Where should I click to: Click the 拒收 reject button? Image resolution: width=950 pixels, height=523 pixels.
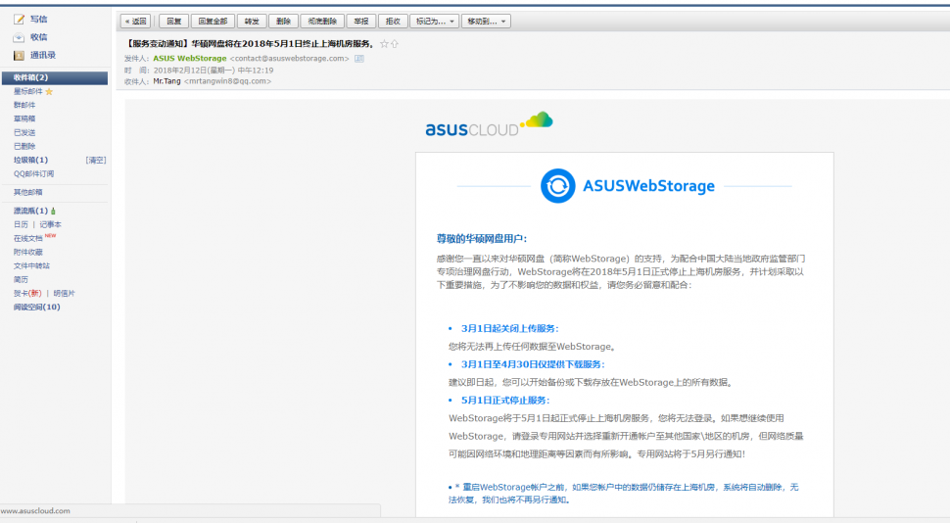pyautogui.click(x=393, y=22)
